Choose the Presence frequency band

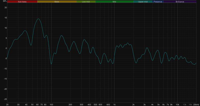(x=158, y=2)
